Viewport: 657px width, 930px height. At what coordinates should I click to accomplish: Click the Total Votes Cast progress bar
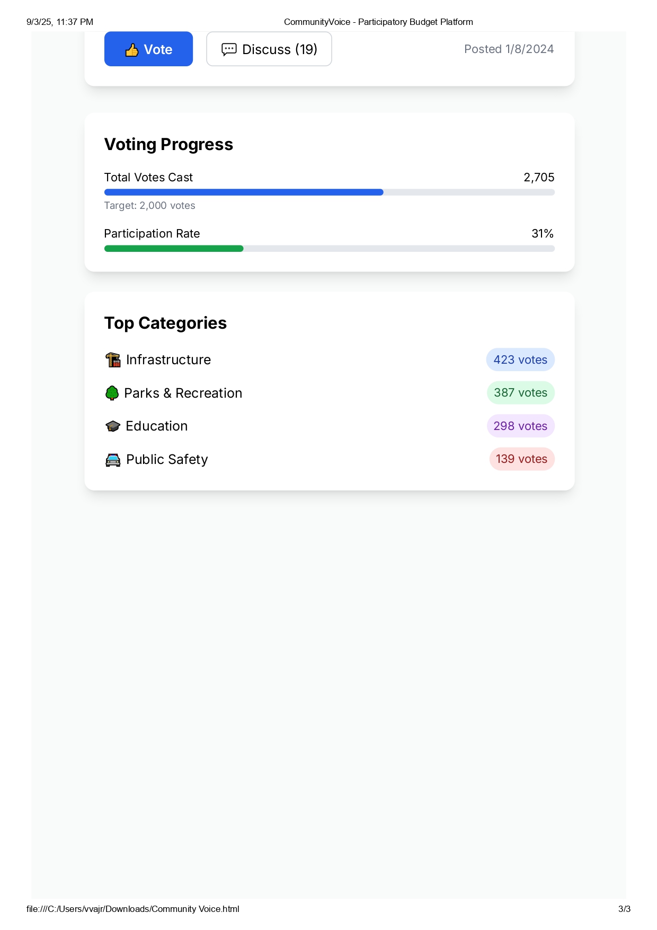329,192
